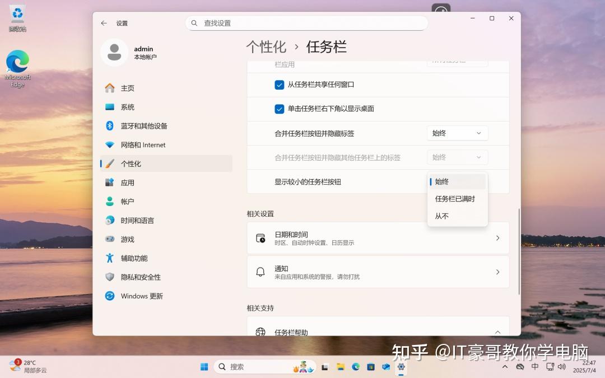Open 合并任务栏按钮并隐藏标签 dropdown
605x378 pixels.
tap(457, 133)
